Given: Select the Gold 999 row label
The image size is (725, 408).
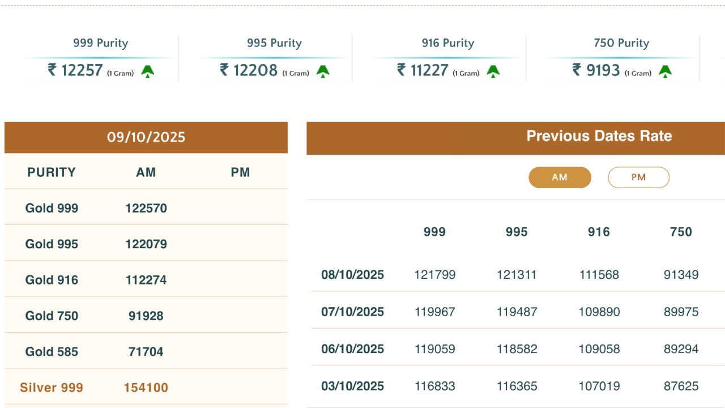Looking at the screenshot, I should [52, 209].
